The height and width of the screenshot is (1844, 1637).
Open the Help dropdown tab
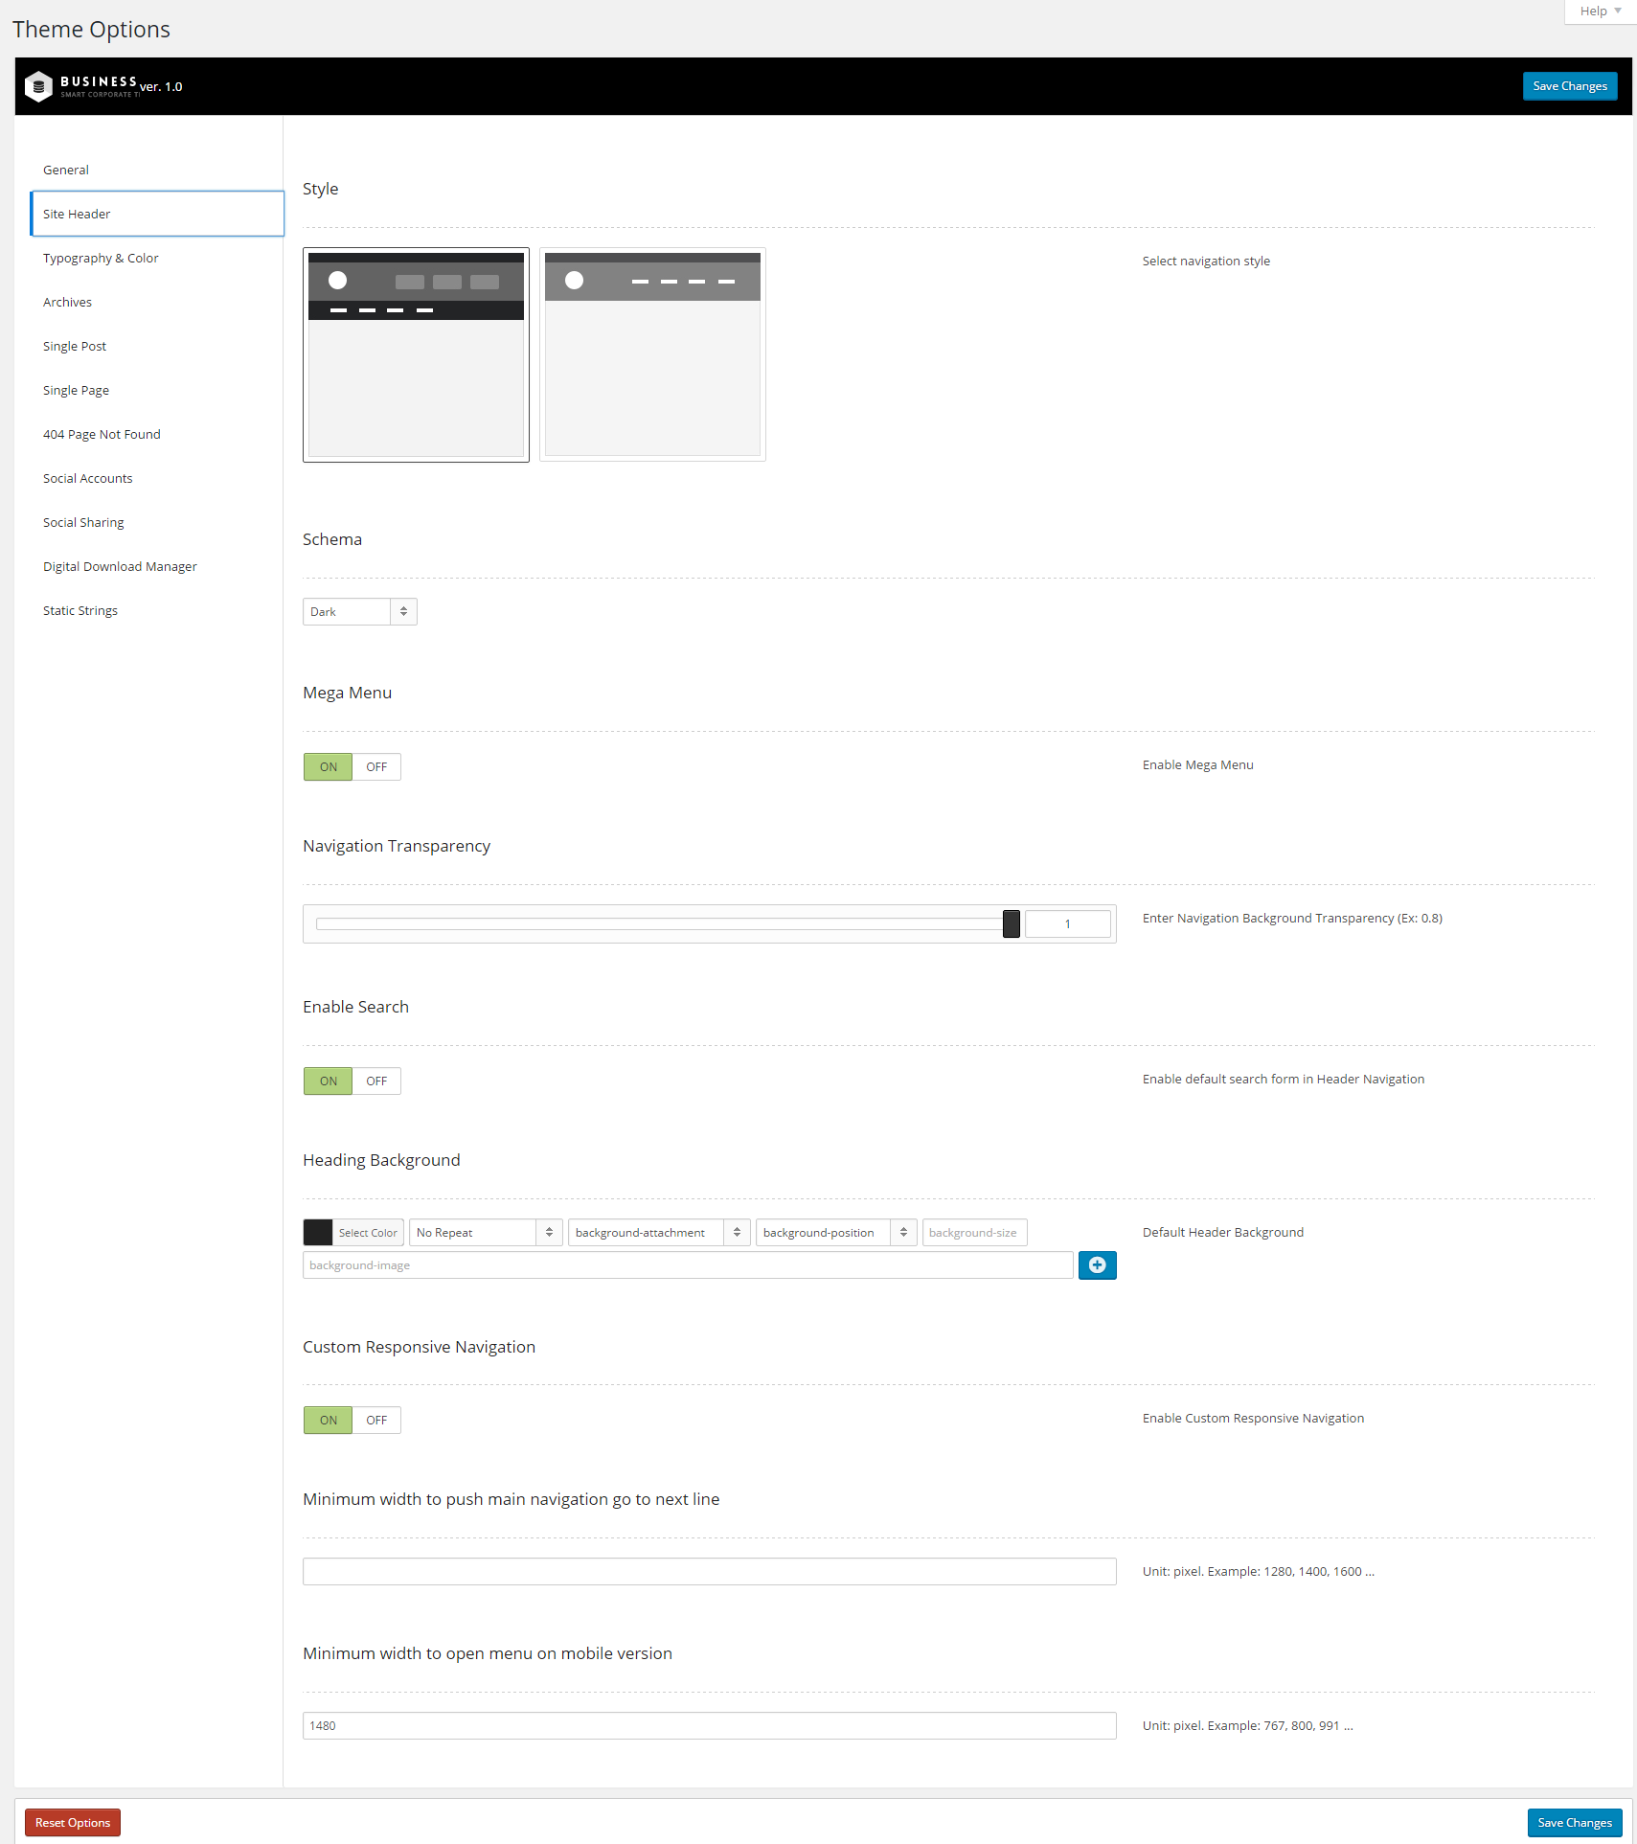point(1600,11)
